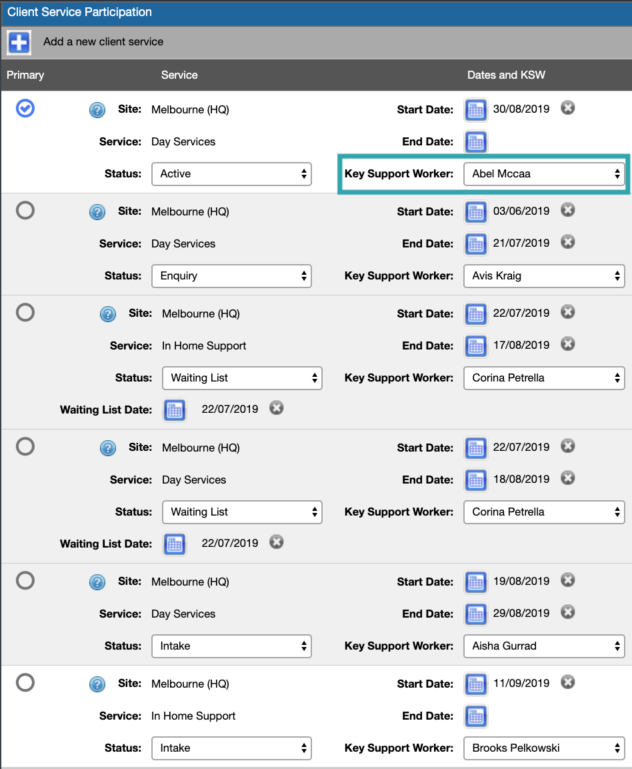Open the calendar for the first service Start Date
The width and height of the screenshot is (632, 769).
[x=475, y=109]
